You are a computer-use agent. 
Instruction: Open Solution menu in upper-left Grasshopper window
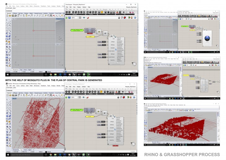click(85, 7)
